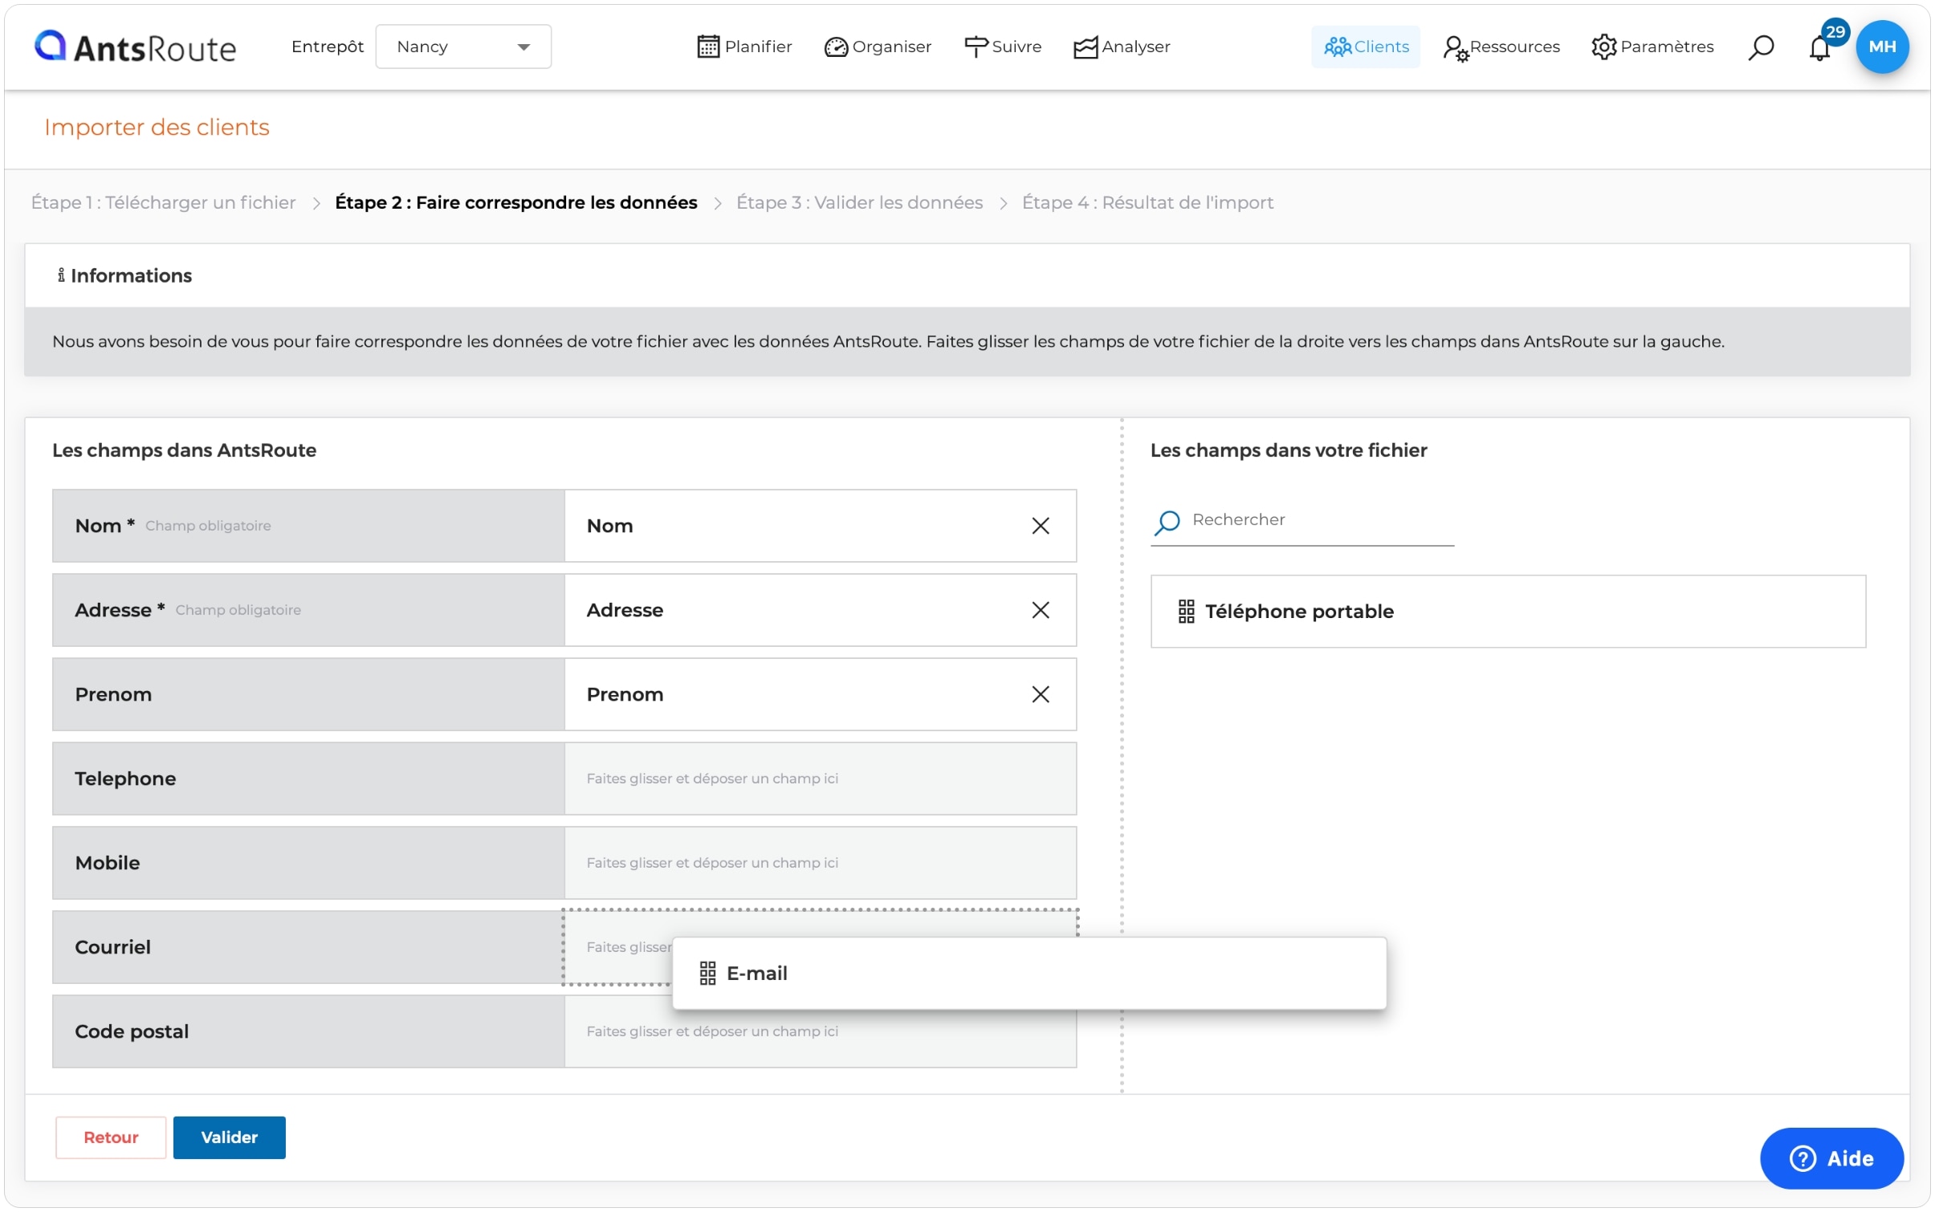The image size is (1935, 1212).
Task: Open the Analyser section
Action: pyautogui.click(x=1122, y=47)
